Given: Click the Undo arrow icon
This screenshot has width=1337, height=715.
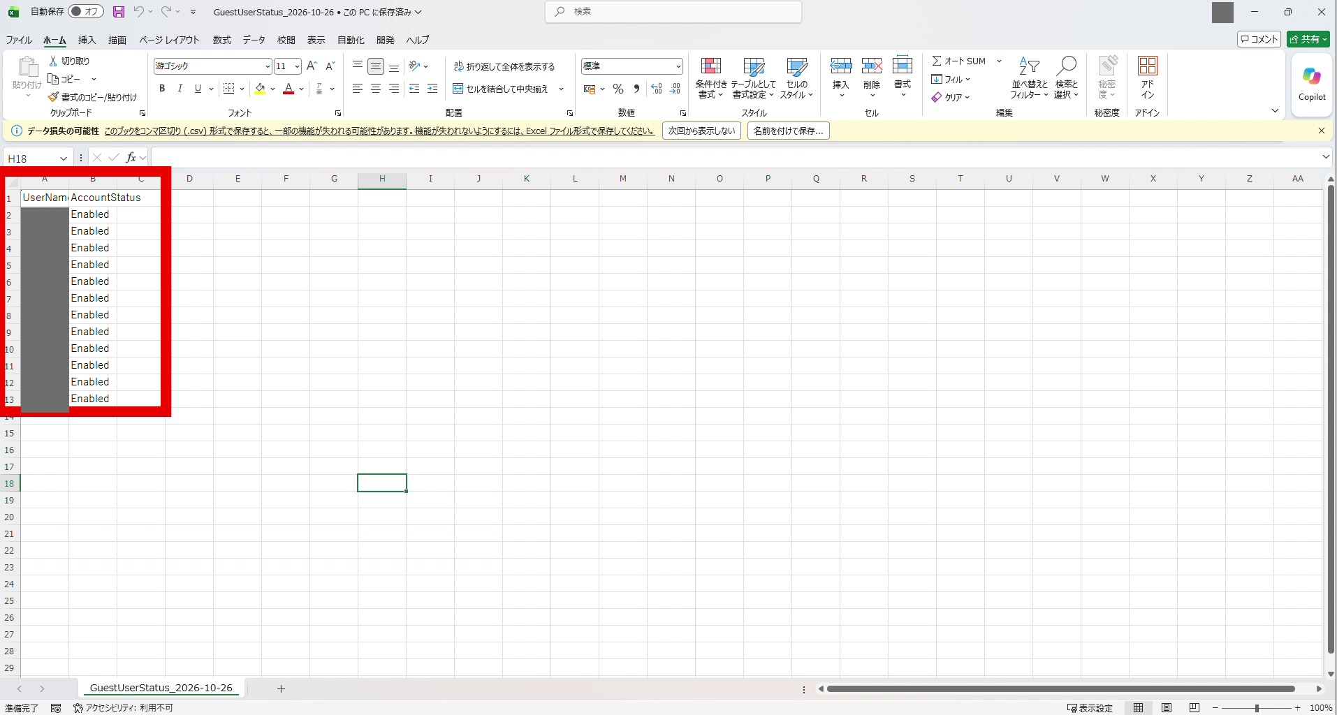Looking at the screenshot, I should (x=138, y=12).
